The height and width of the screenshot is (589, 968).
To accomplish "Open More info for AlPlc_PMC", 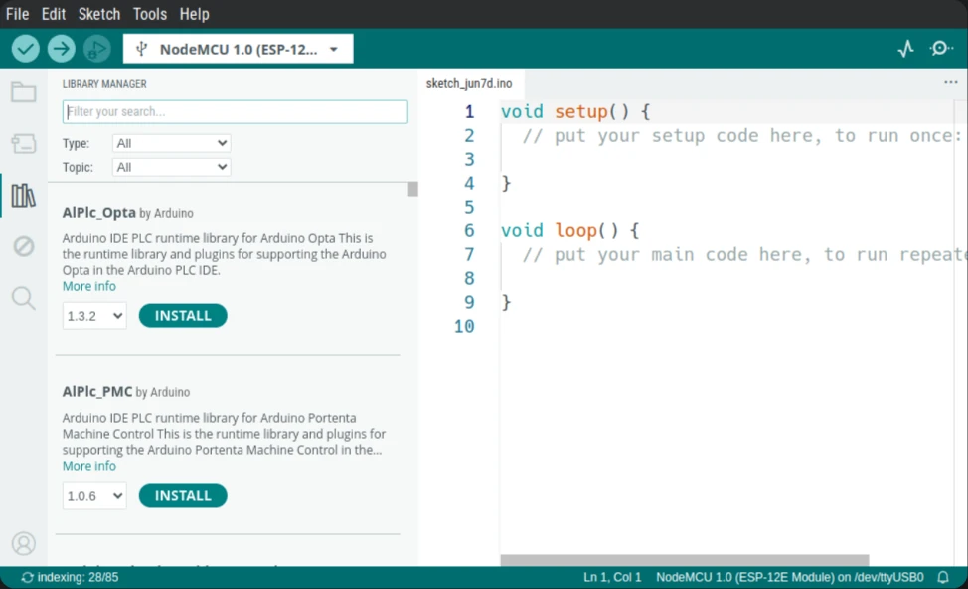I will pyautogui.click(x=88, y=466).
